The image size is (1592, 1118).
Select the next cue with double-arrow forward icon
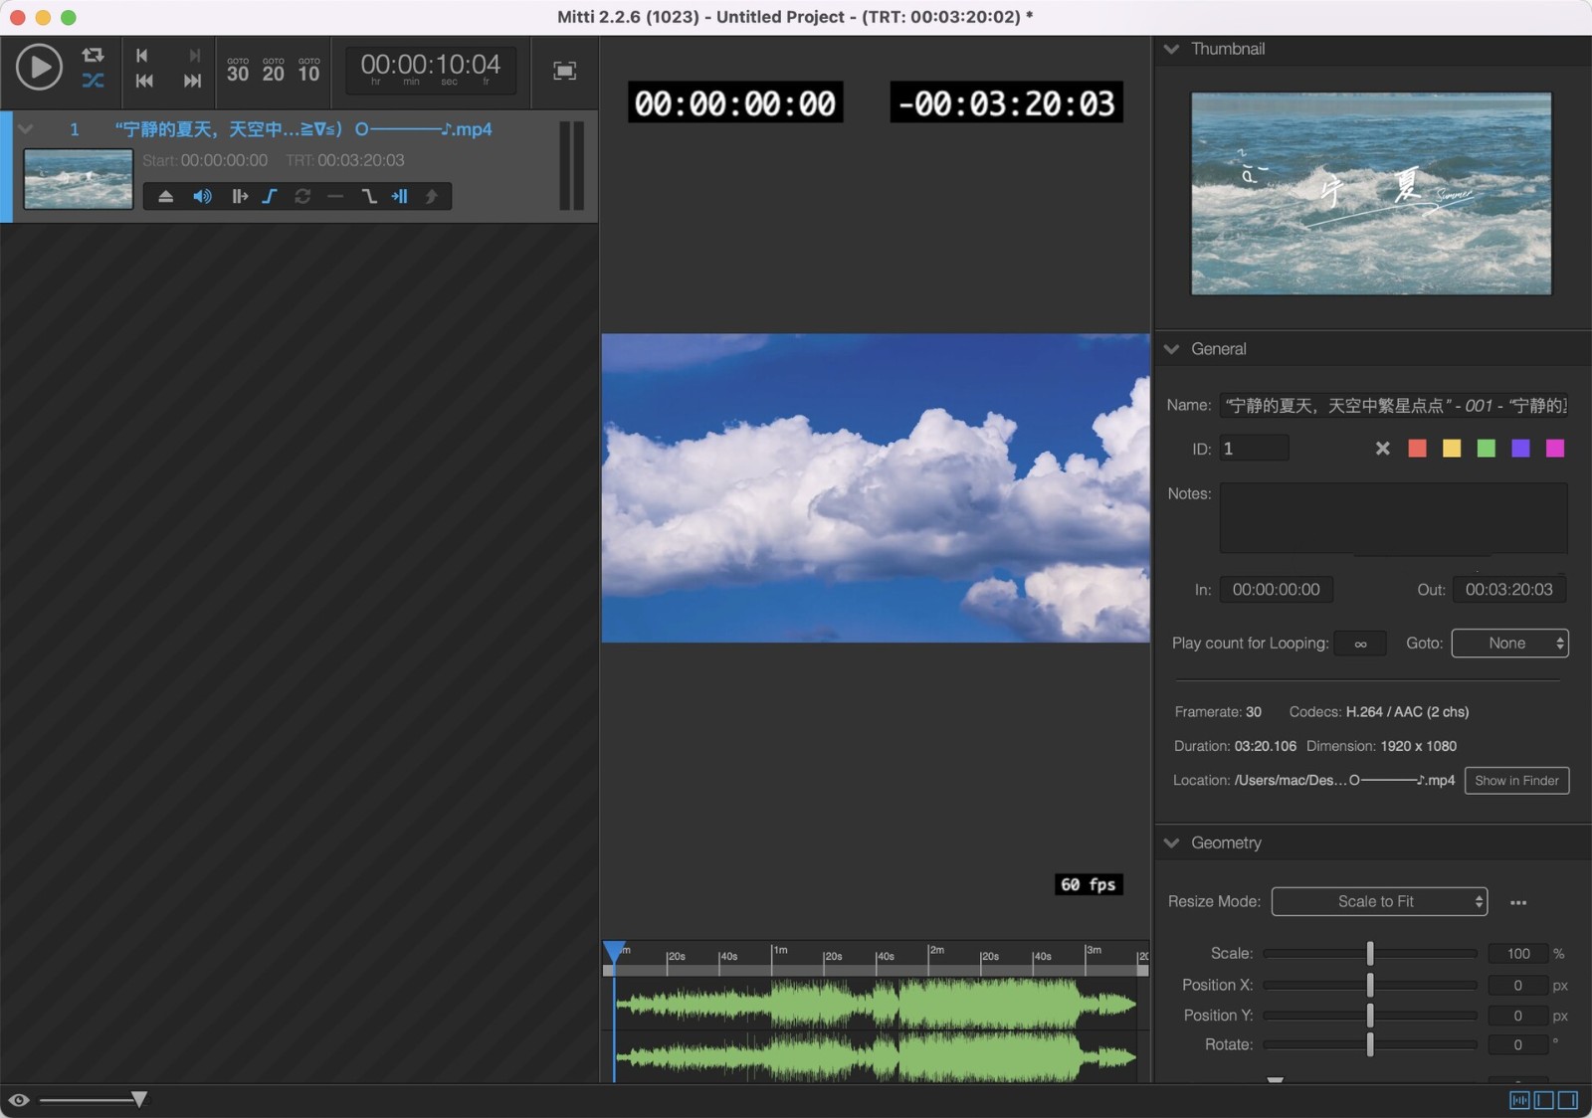coord(192,81)
